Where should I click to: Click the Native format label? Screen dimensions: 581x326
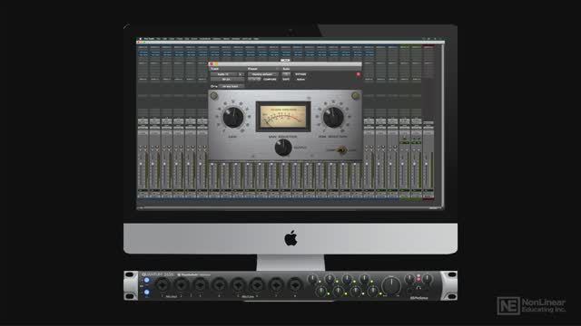(300, 79)
